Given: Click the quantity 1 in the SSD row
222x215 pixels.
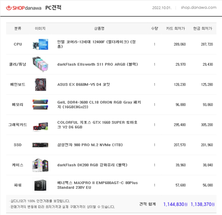Looking at the screenshot, I should tap(154, 145).
